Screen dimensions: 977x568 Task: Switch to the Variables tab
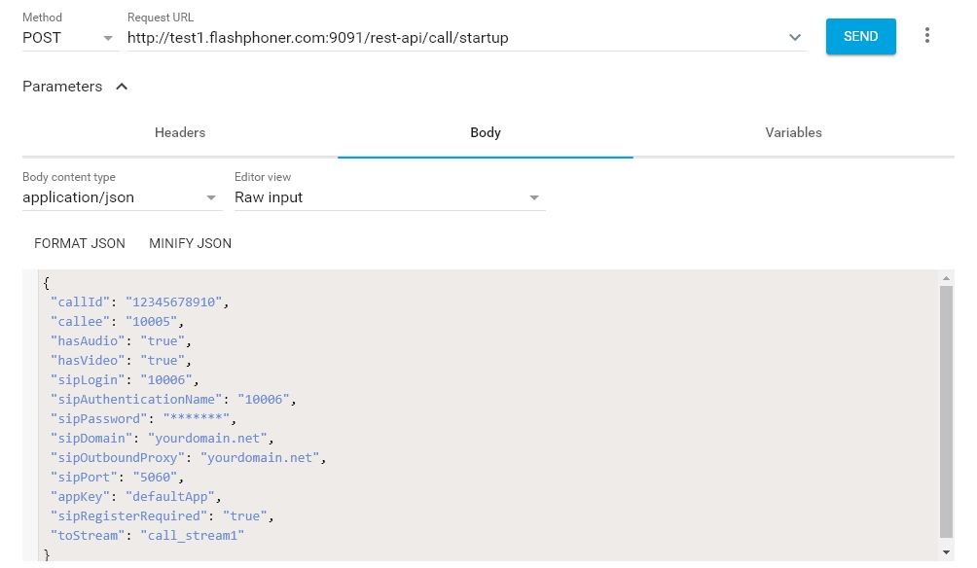(793, 132)
